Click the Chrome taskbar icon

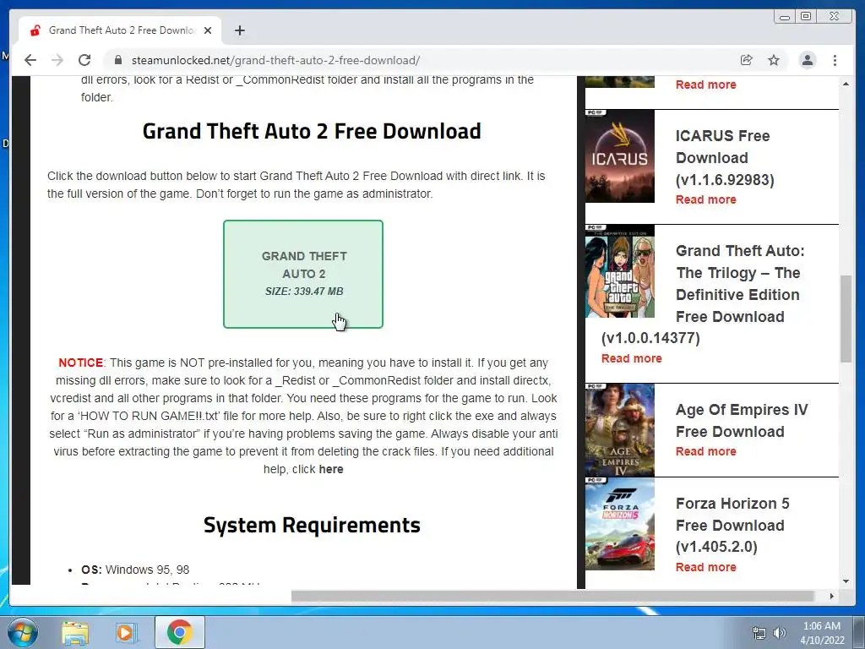pos(179,632)
